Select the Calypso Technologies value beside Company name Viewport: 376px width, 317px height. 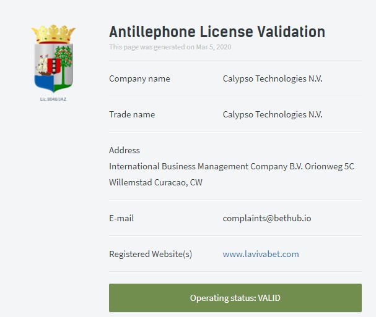click(x=273, y=78)
